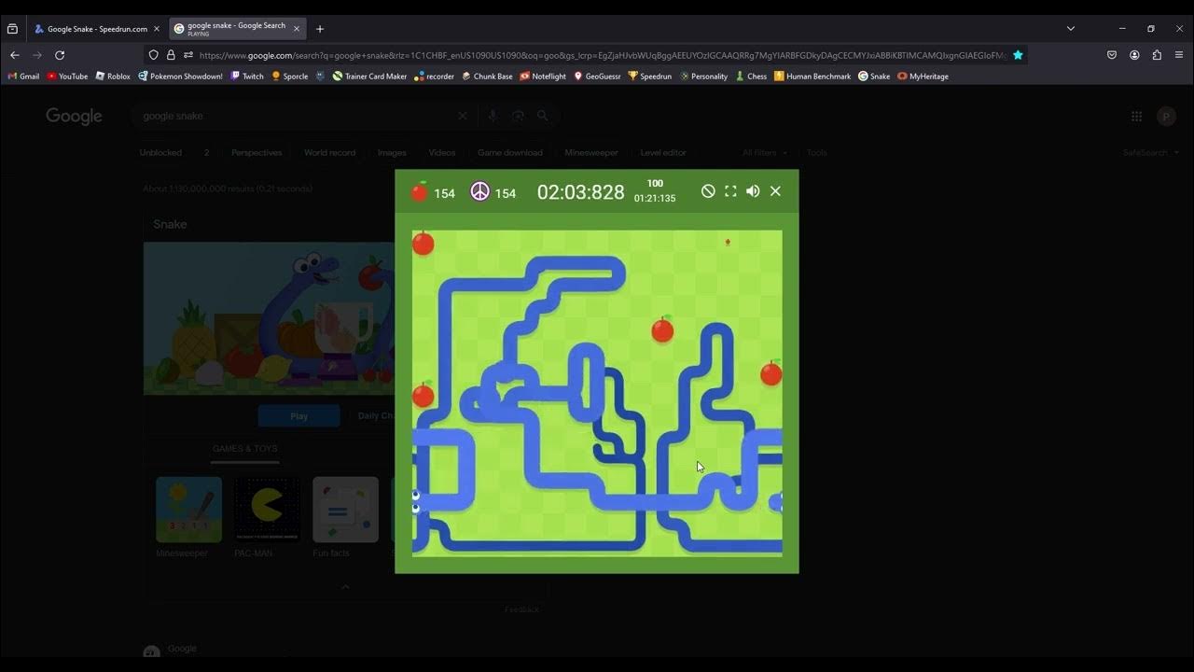The height and width of the screenshot is (672, 1194).
Task: Select the Perspectives filter
Action: pos(257,152)
